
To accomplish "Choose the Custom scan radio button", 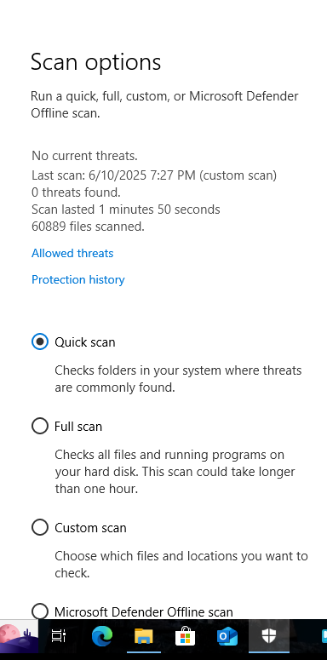I will tap(40, 527).
